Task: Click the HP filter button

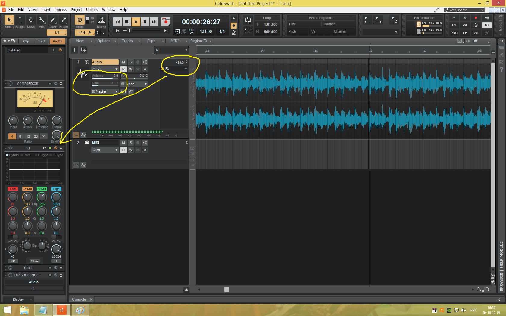Action: pos(13,261)
